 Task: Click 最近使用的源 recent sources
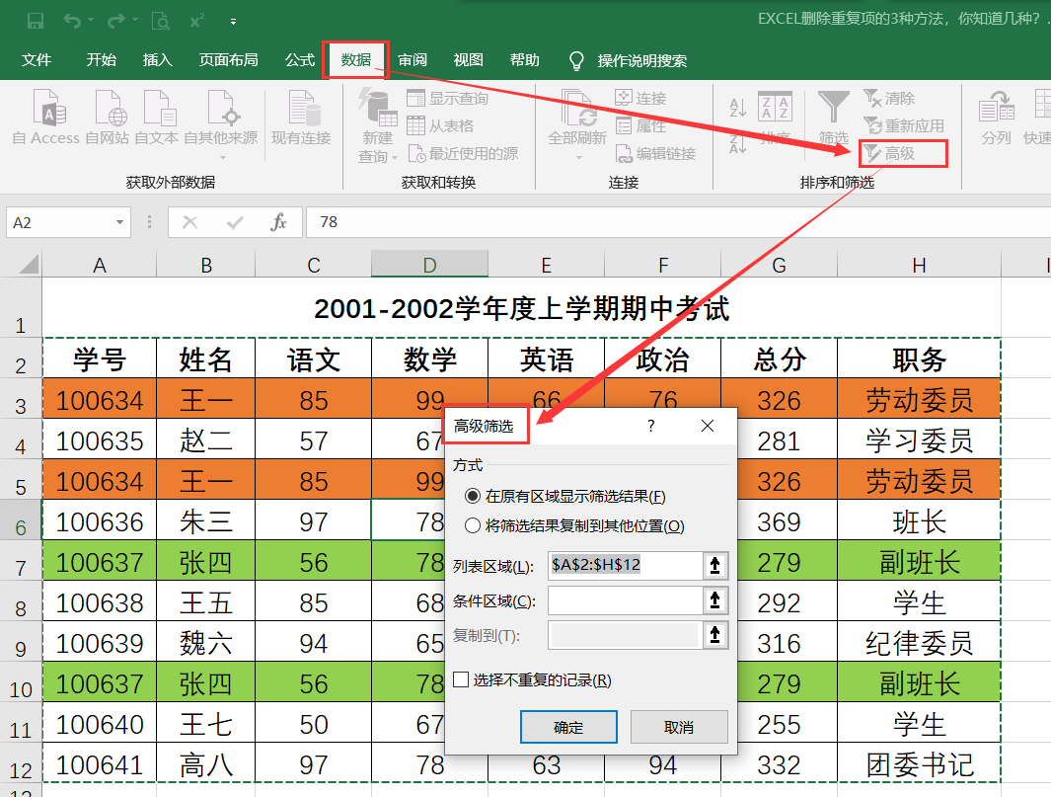click(463, 154)
